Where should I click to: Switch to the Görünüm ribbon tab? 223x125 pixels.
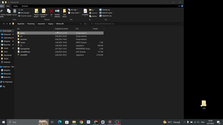point(25,6)
